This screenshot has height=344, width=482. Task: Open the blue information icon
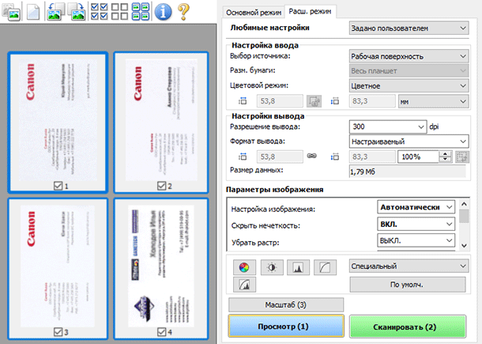click(163, 12)
